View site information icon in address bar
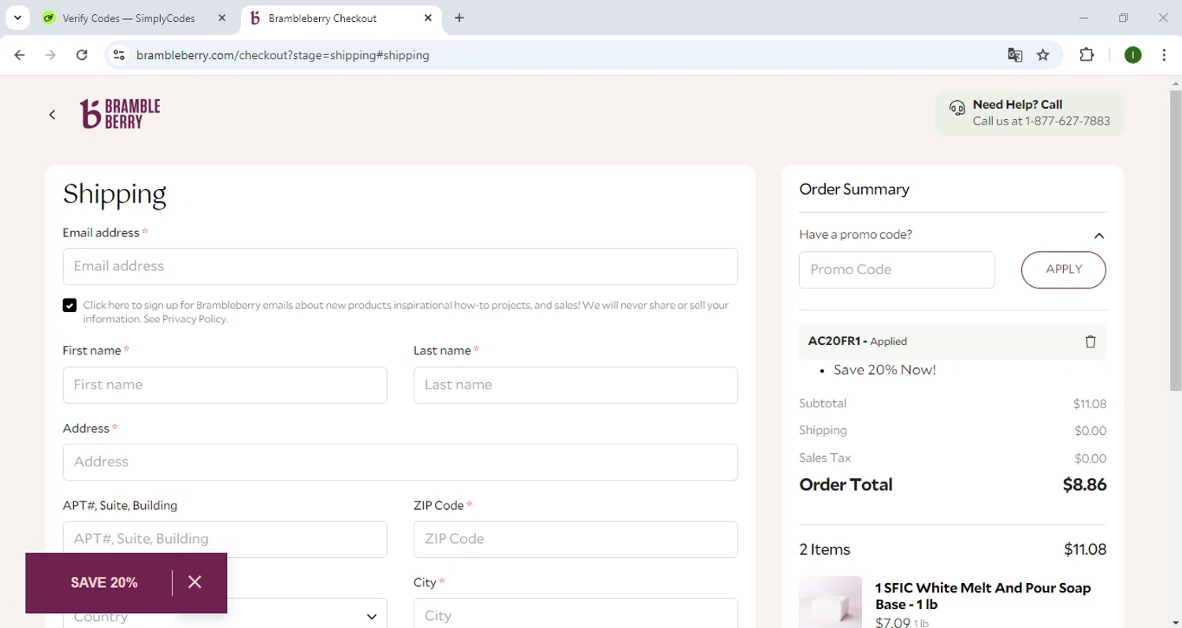 point(119,55)
